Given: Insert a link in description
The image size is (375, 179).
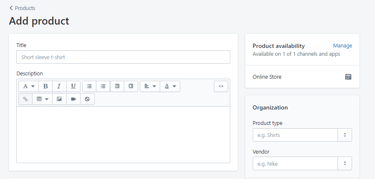Looking at the screenshot, I should [x=25, y=99].
